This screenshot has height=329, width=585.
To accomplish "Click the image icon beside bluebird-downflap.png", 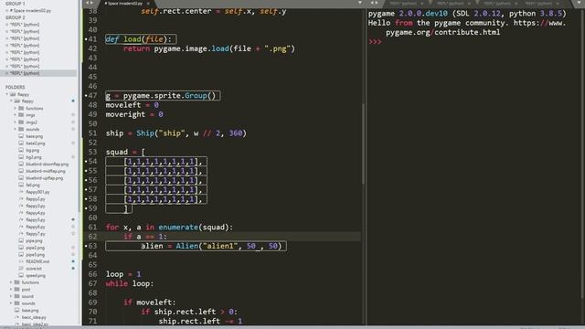I will click(x=21, y=164).
